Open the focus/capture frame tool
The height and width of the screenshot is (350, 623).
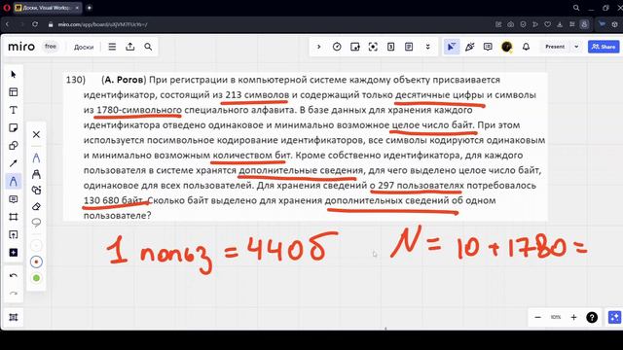pyautogui.click(x=373, y=47)
